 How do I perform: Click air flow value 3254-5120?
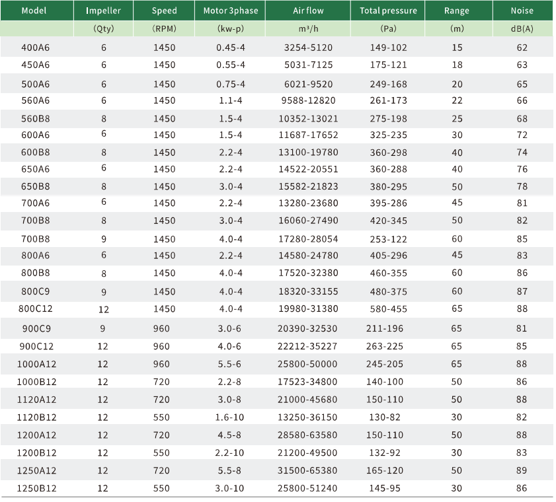coord(308,48)
